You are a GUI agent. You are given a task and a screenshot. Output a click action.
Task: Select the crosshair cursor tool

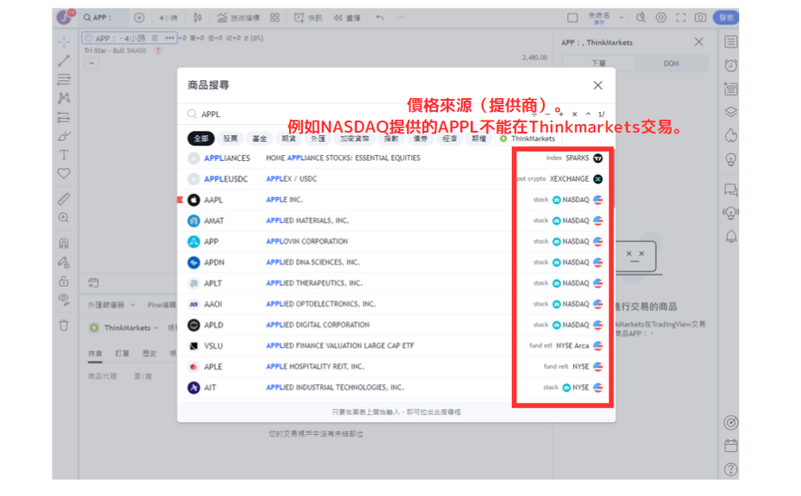pos(64,42)
